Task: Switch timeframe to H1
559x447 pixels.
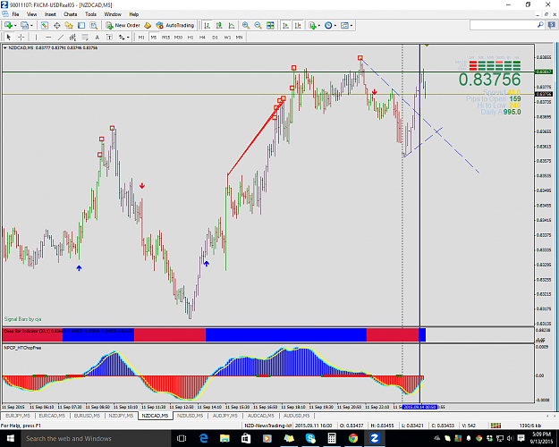Action: coord(191,37)
